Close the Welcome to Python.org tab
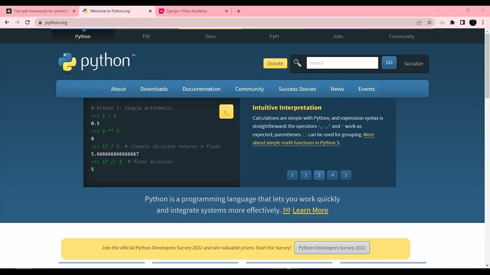This screenshot has height=275, width=490. pos(150,11)
